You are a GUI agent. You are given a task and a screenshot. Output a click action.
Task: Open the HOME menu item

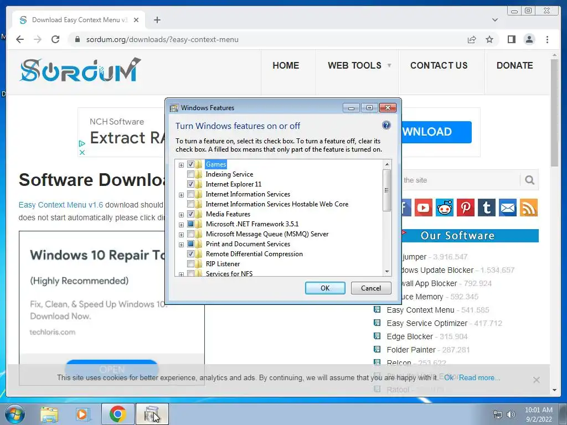286,65
